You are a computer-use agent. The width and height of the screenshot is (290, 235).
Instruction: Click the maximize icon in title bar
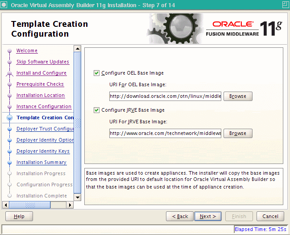click(x=286, y=4)
